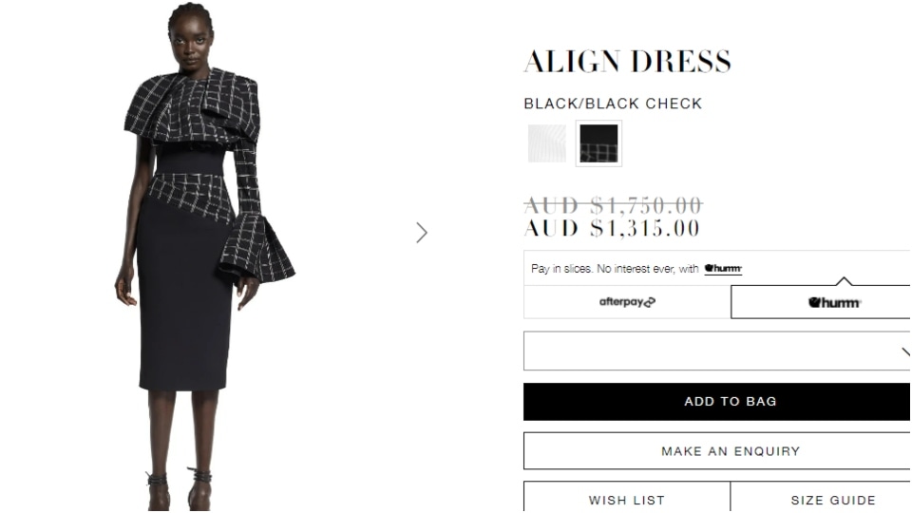Screen dimensions: 912x513
Task: Click the flared sleeve detail on the photo
Action: pyautogui.click(x=256, y=247)
